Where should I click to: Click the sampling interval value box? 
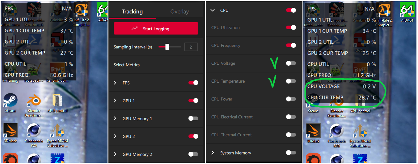coord(191,47)
